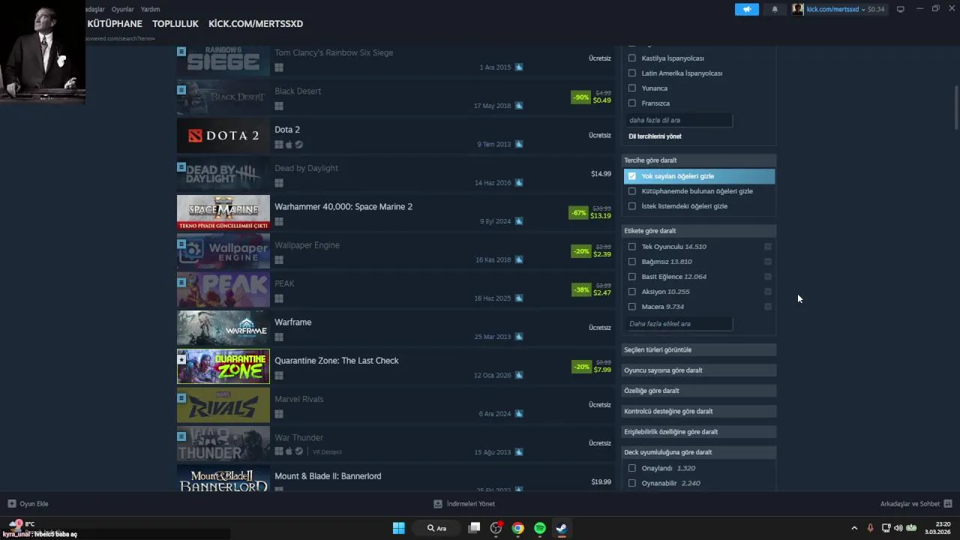Uncheck Yok sayılan öğeleri gizle
The width and height of the screenshot is (960, 540).
pos(632,176)
